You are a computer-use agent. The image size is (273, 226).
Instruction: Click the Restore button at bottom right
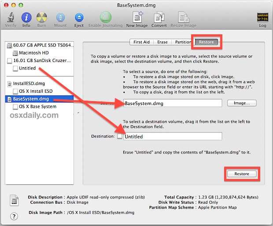[242, 174]
